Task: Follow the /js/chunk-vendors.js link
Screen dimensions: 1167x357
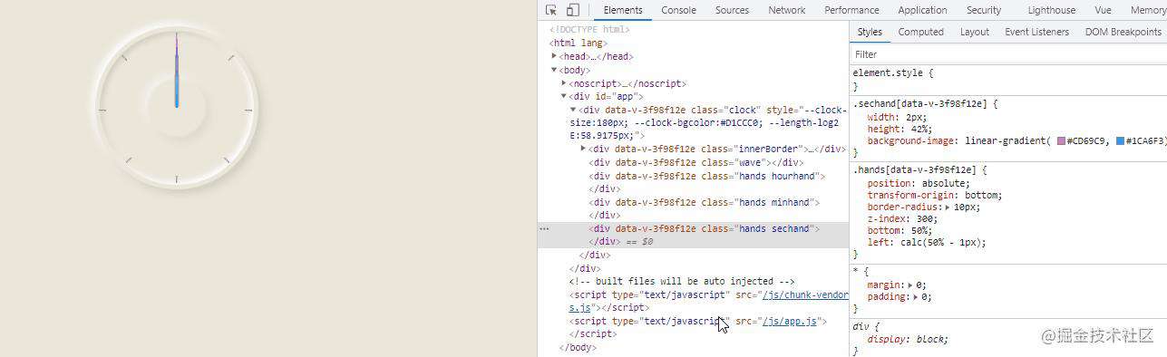Action: tap(805, 295)
